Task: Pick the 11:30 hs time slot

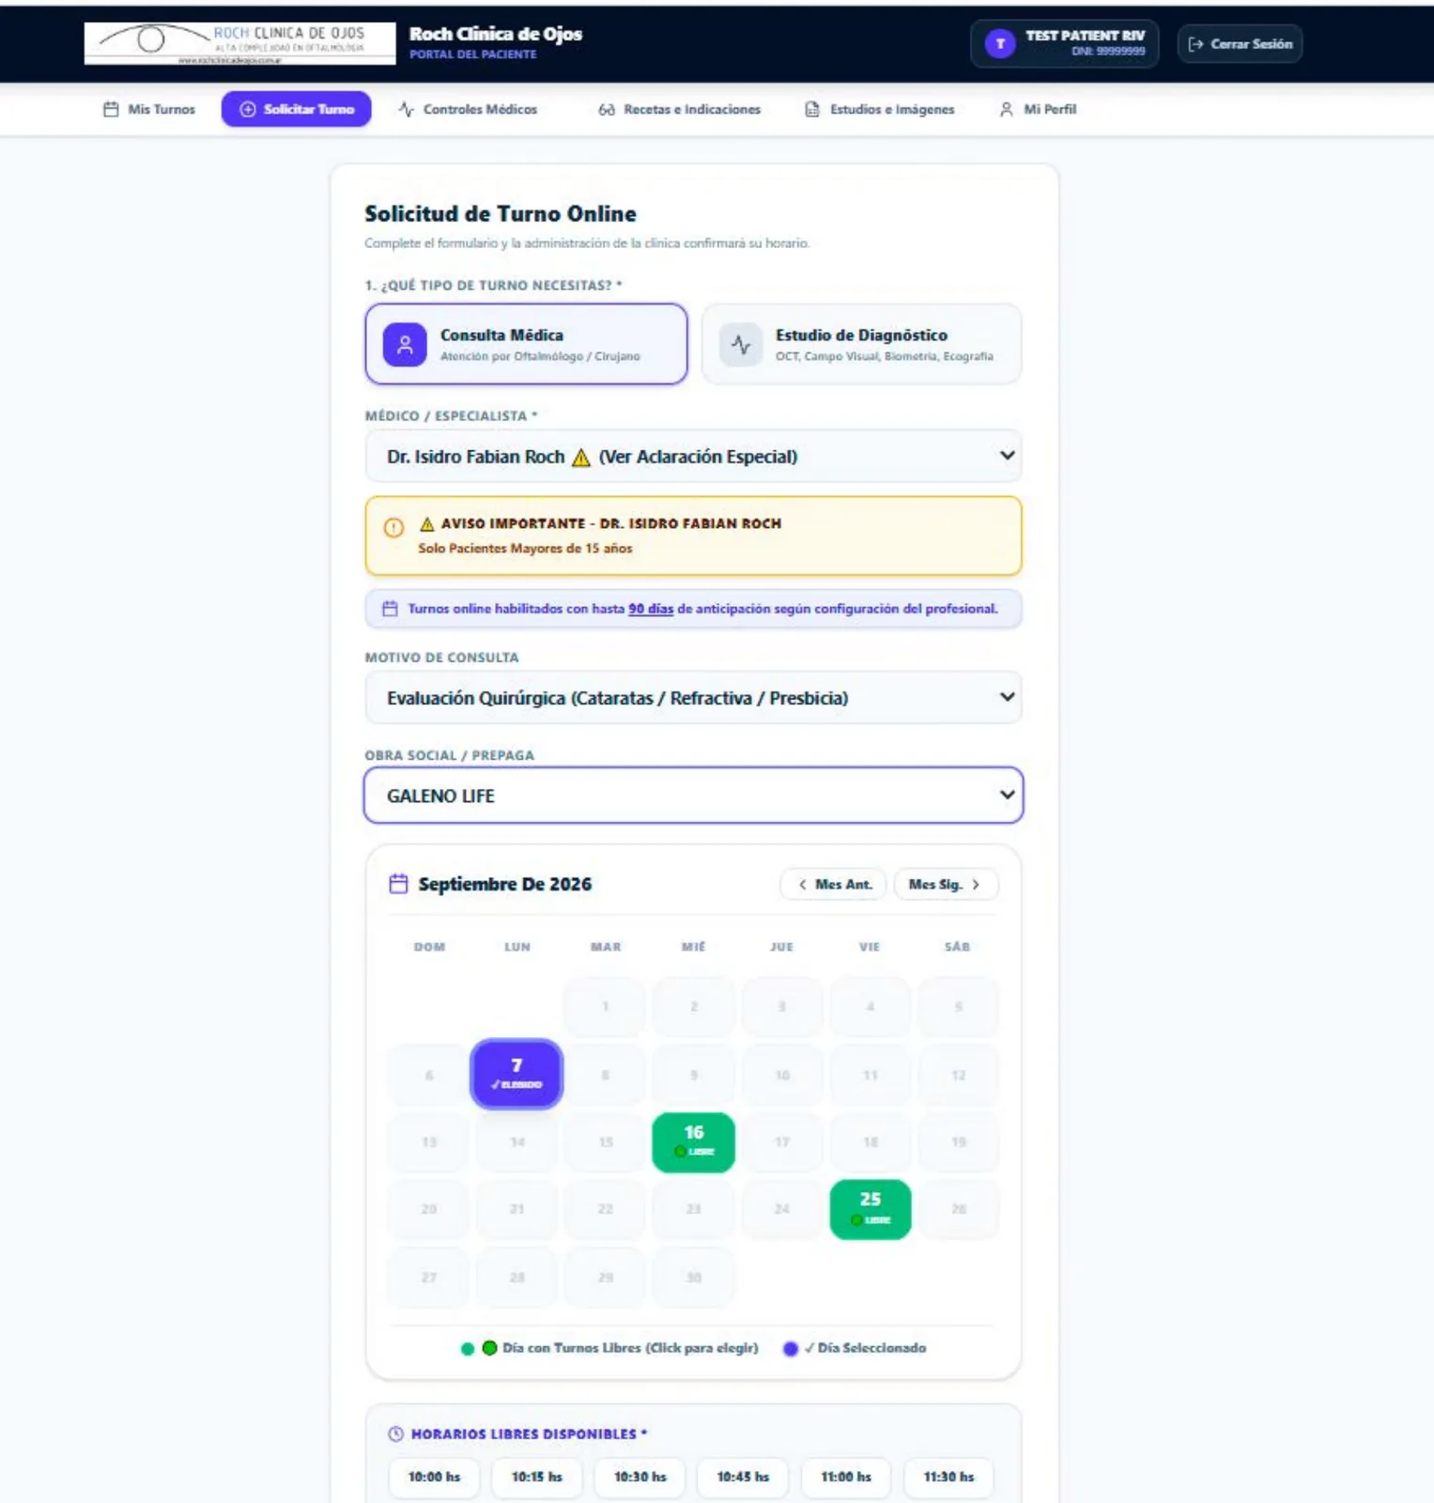Action: pyautogui.click(x=948, y=1477)
